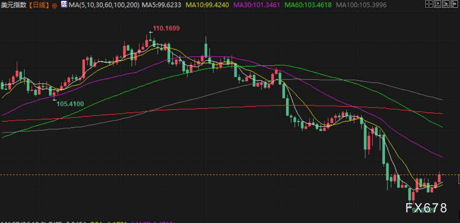Click the crosshair cursor icon in chart toolbar
The width and height of the screenshot is (460, 223).
(428, 5)
